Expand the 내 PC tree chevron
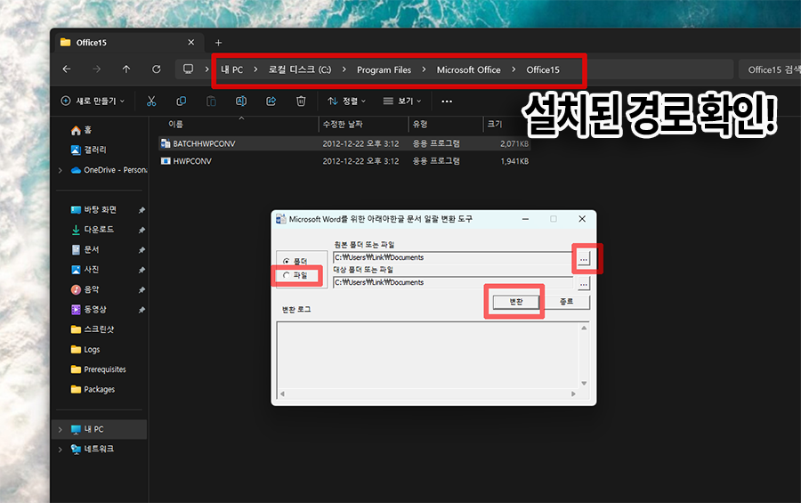This screenshot has width=801, height=503. tap(61, 429)
